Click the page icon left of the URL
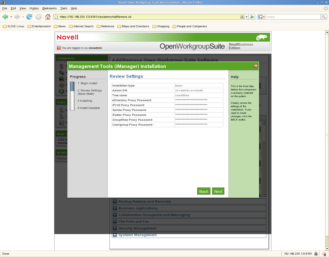 pyautogui.click(x=56, y=17)
